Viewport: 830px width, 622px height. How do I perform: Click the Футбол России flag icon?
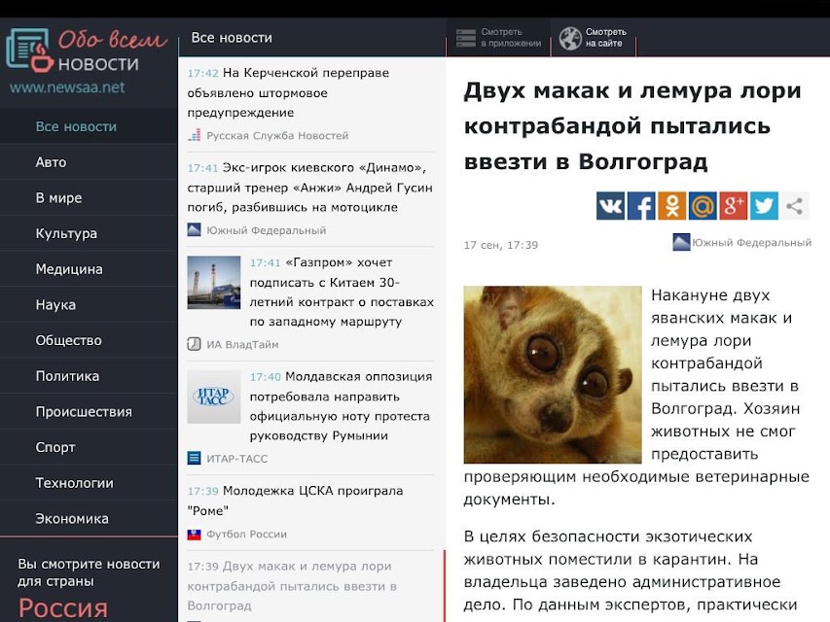point(195,535)
